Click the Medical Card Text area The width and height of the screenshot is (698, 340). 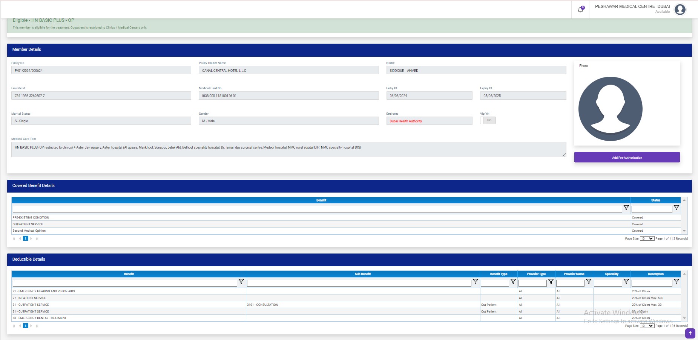point(288,149)
